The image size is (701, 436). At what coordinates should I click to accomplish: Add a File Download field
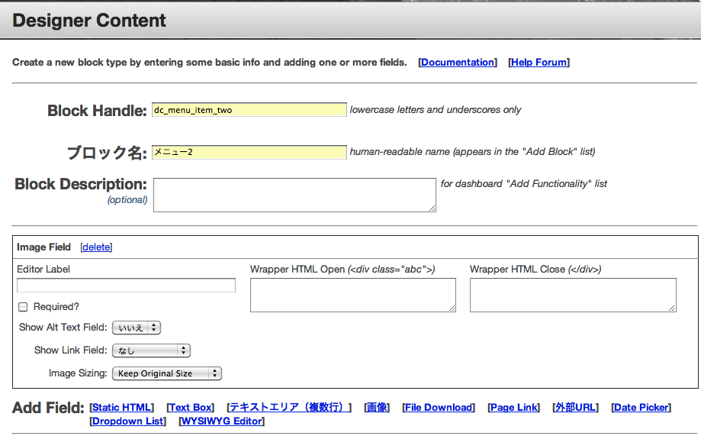point(439,407)
